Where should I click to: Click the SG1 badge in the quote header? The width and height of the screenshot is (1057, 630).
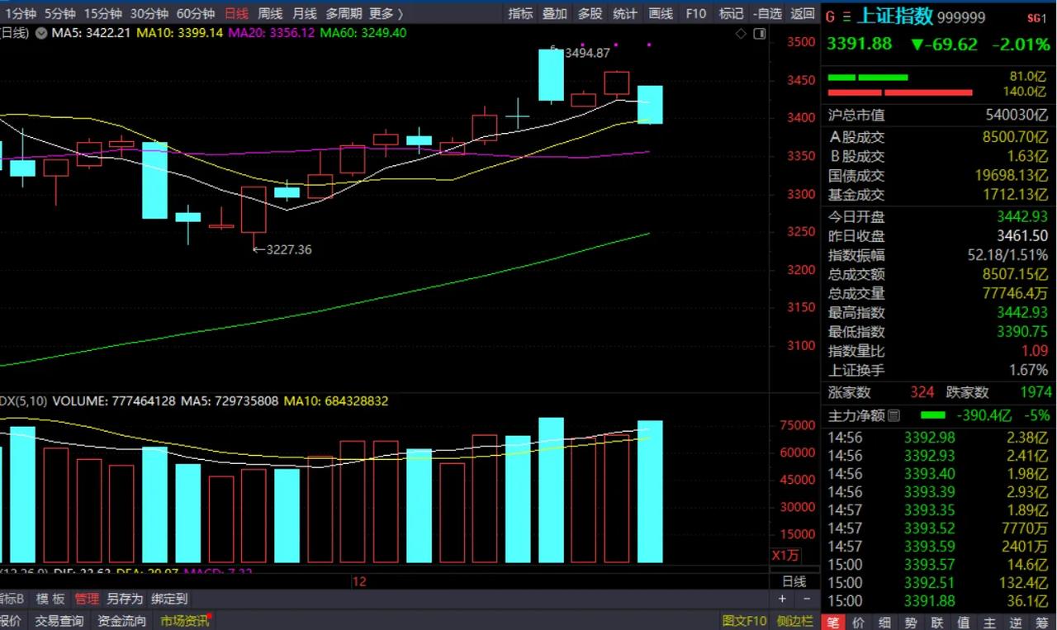tap(1036, 17)
